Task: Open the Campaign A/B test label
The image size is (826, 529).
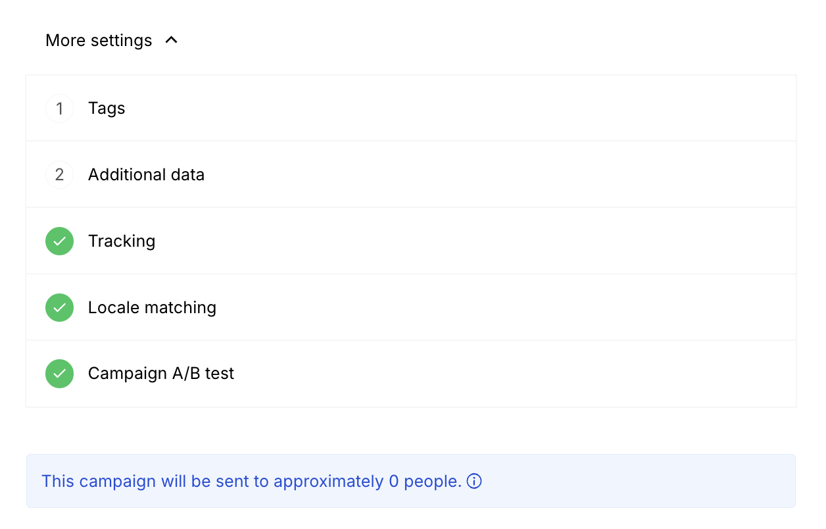Action: point(161,374)
